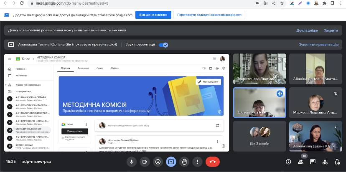
Task: Bookmark this page with star icon
Action: click(x=282, y=3)
